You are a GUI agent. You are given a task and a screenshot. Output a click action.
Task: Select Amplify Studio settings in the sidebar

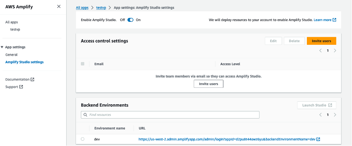24,62
